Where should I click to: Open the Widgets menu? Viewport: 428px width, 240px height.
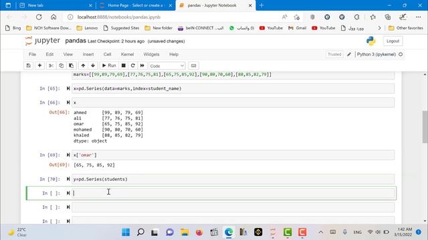151,55
